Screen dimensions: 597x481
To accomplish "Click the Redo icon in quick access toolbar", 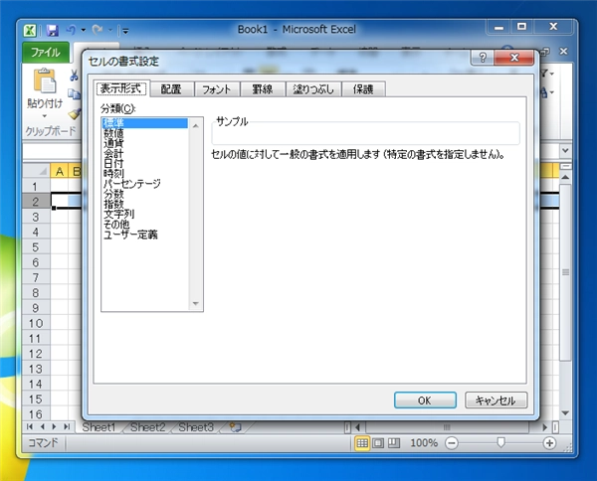I will pyautogui.click(x=98, y=30).
